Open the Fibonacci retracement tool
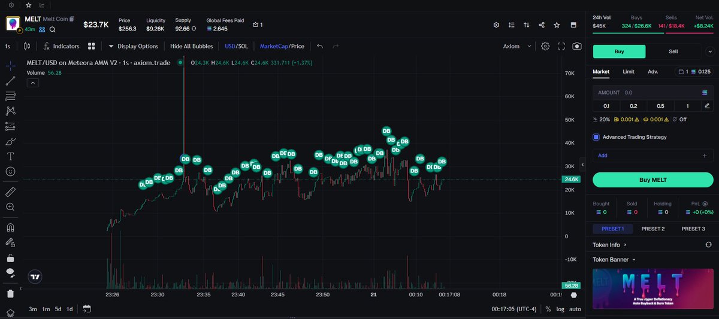The height and width of the screenshot is (319, 719). pos(10,96)
